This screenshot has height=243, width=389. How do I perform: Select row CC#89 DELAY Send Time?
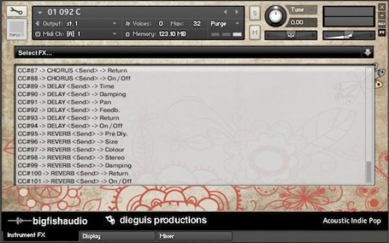66,86
